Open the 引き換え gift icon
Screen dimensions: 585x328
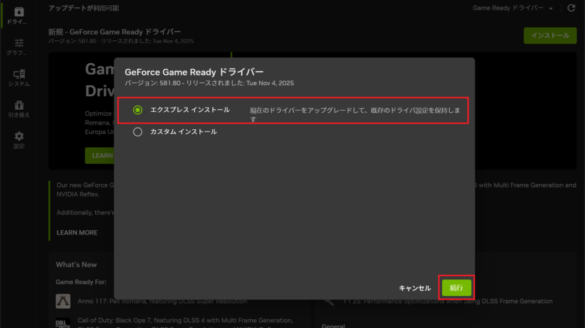[x=19, y=109]
